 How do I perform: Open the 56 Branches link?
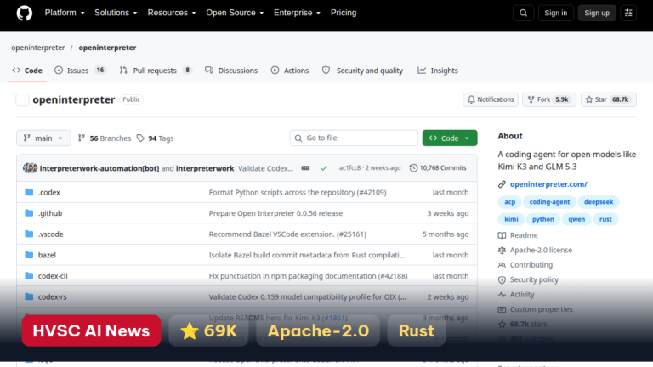pyautogui.click(x=105, y=138)
